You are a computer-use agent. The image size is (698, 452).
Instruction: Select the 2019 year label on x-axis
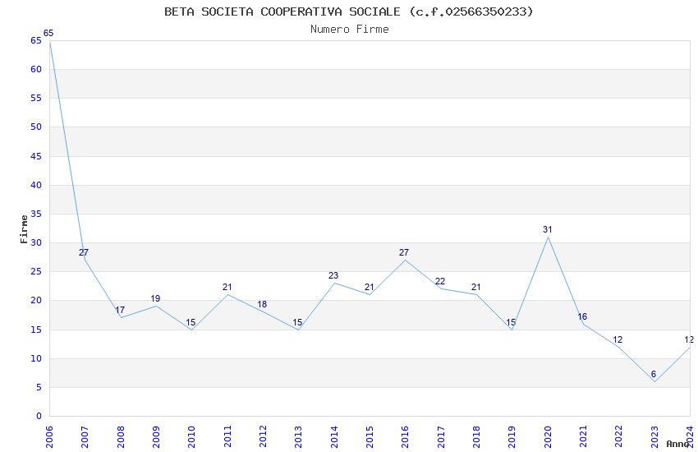[512, 437]
